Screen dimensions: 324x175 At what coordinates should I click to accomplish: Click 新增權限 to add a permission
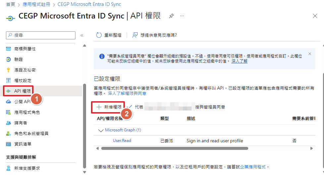click(109, 107)
